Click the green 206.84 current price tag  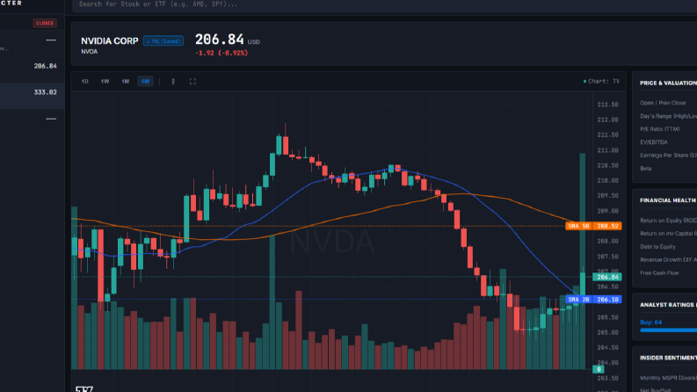[607, 277]
